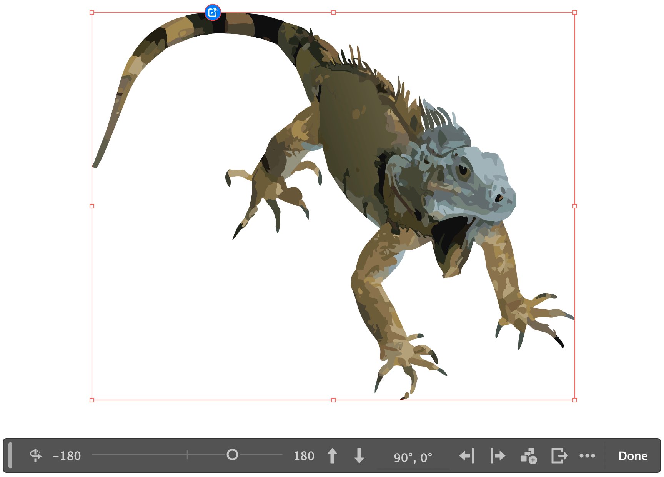This screenshot has height=477, width=664.
Task: Select the left-middle bounding box handle
Action: [x=92, y=206]
